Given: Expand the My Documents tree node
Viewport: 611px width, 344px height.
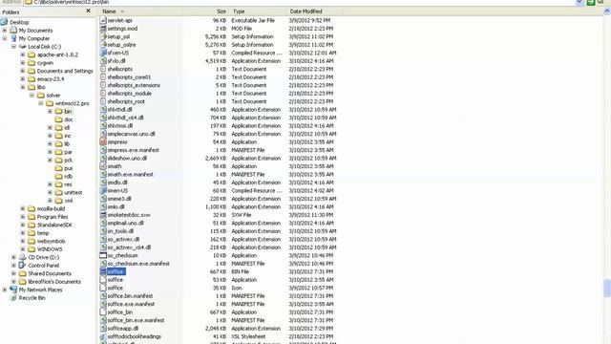Looking at the screenshot, I should (x=5, y=30).
